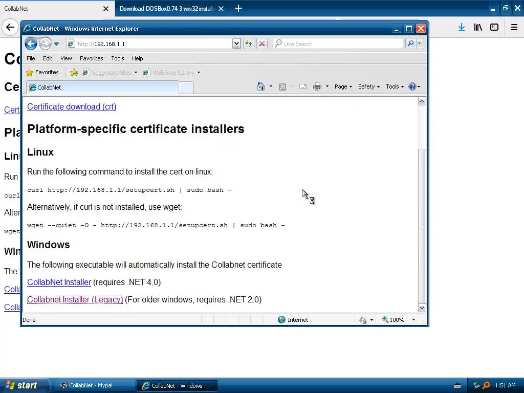Switch to CollabNet - Mypal taskbar item
Image resolution: width=524 pixels, height=393 pixels.
[x=94, y=385]
